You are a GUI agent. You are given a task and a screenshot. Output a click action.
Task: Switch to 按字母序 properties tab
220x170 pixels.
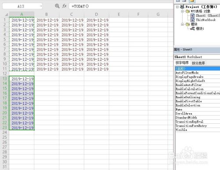point(182,63)
